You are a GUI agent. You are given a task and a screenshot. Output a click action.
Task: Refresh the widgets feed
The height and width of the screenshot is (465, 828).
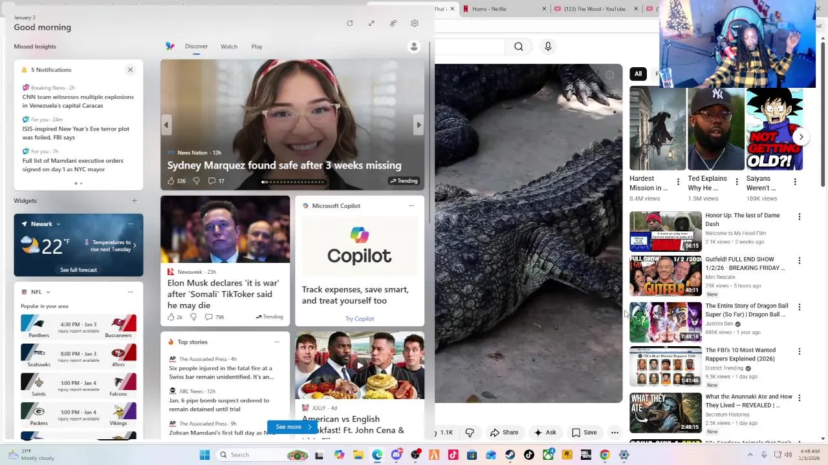[350, 23]
